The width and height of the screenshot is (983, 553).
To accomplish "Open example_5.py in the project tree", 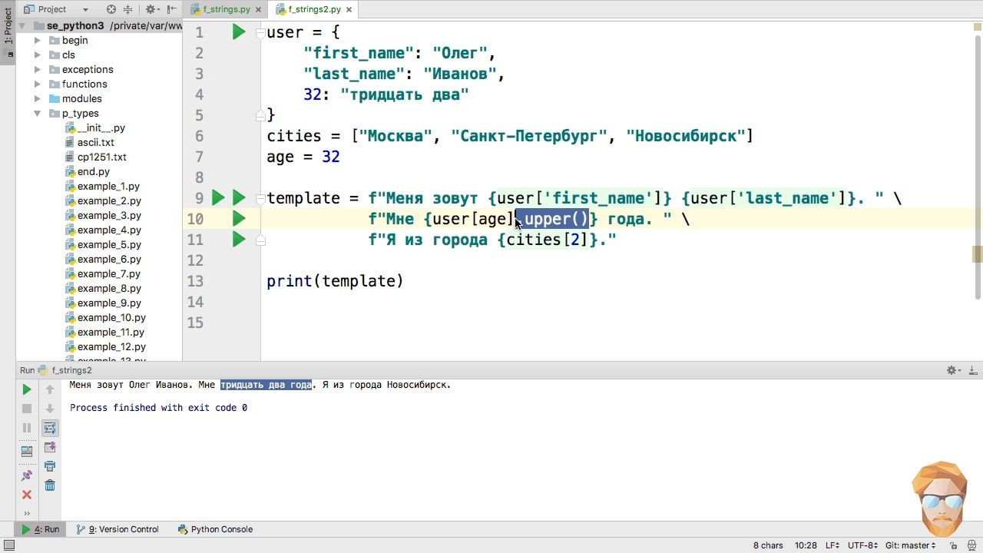I will point(109,244).
